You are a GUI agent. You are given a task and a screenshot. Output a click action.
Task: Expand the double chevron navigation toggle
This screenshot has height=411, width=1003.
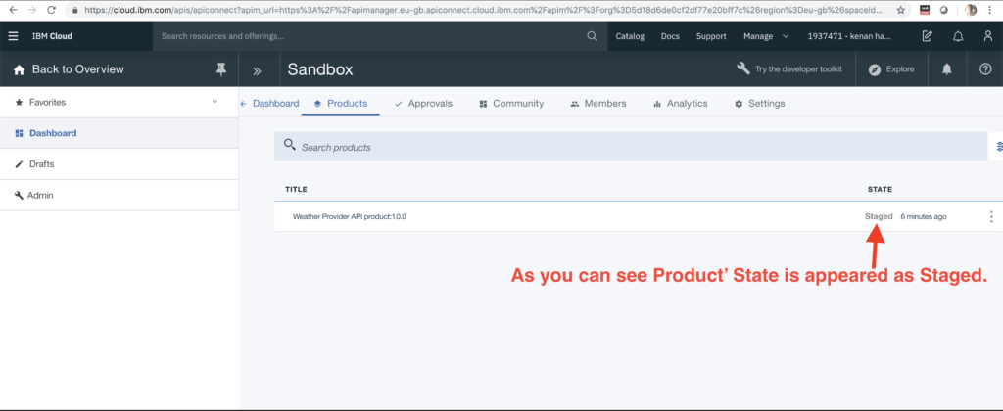point(258,70)
